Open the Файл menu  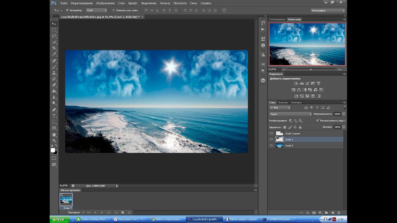(x=64, y=3)
